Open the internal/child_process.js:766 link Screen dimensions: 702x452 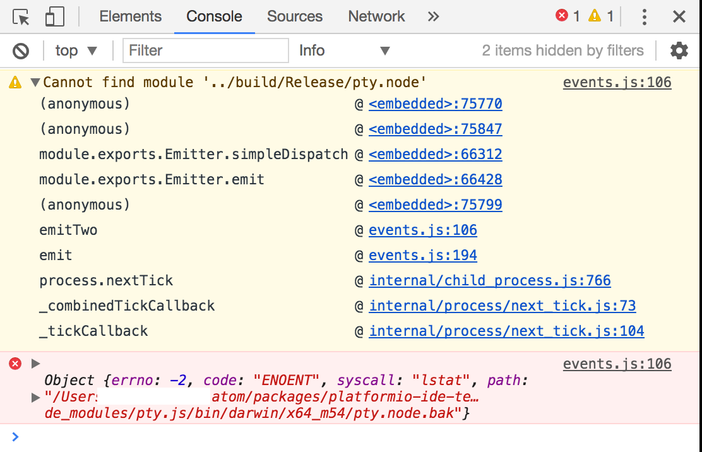click(x=490, y=280)
